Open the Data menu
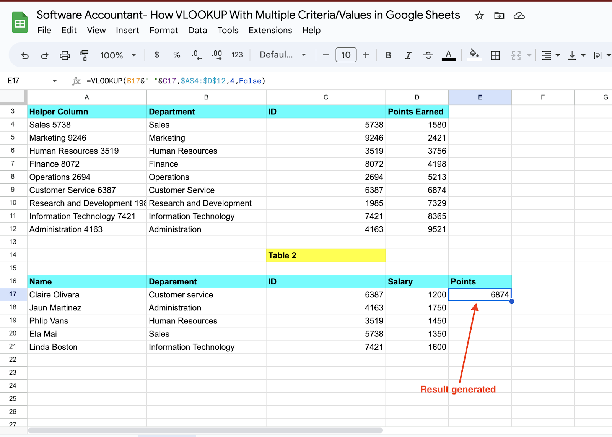Image resolution: width=612 pixels, height=437 pixels. pos(198,30)
